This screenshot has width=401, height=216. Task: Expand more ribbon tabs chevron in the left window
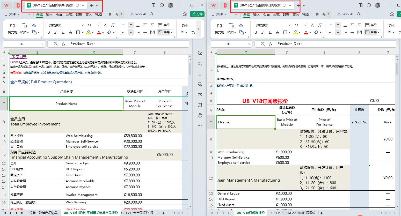point(121,14)
